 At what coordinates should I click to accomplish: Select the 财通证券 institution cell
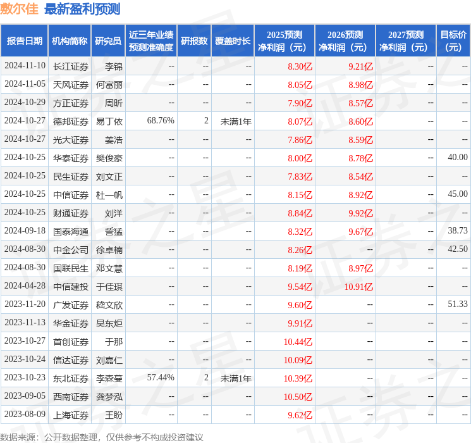click(x=71, y=213)
